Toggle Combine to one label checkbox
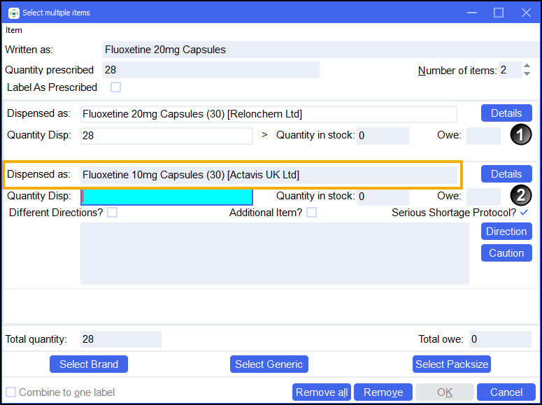The image size is (542, 405). point(10,392)
